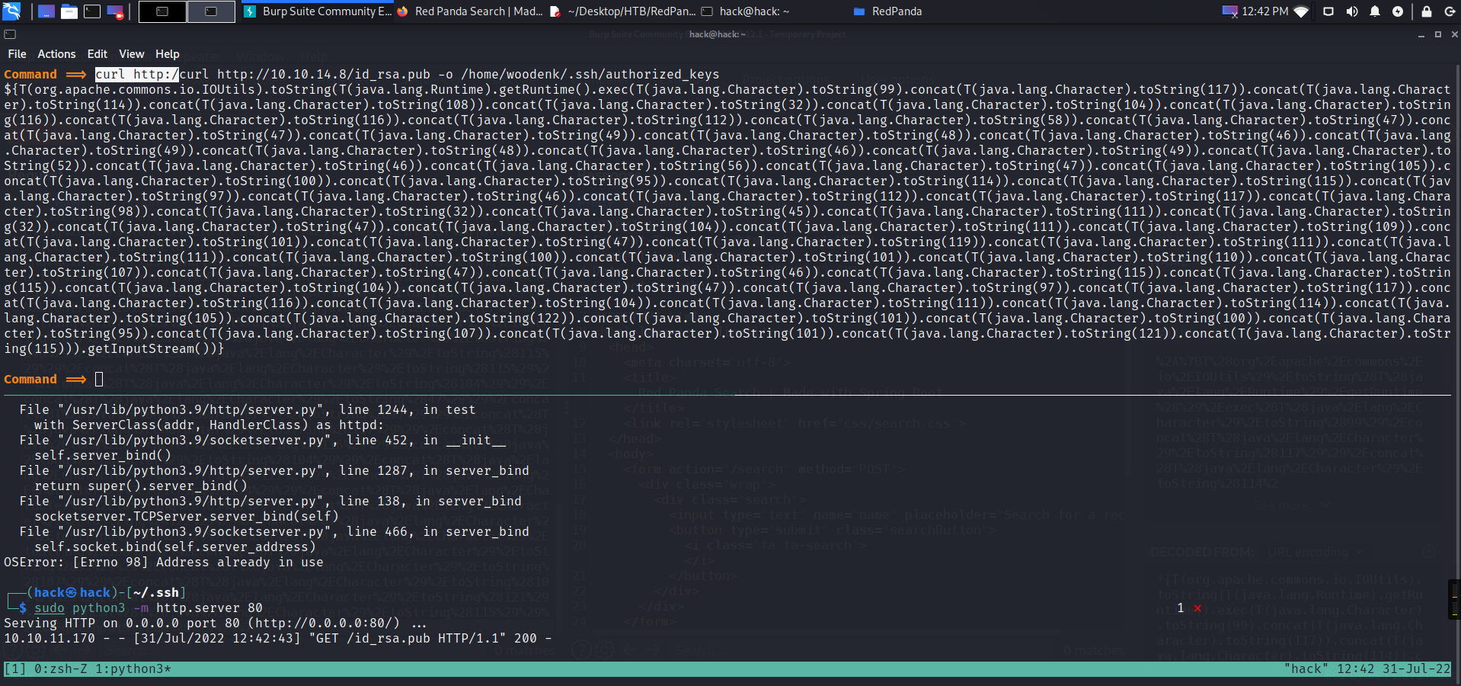Click the lock screen icon

point(1427,11)
